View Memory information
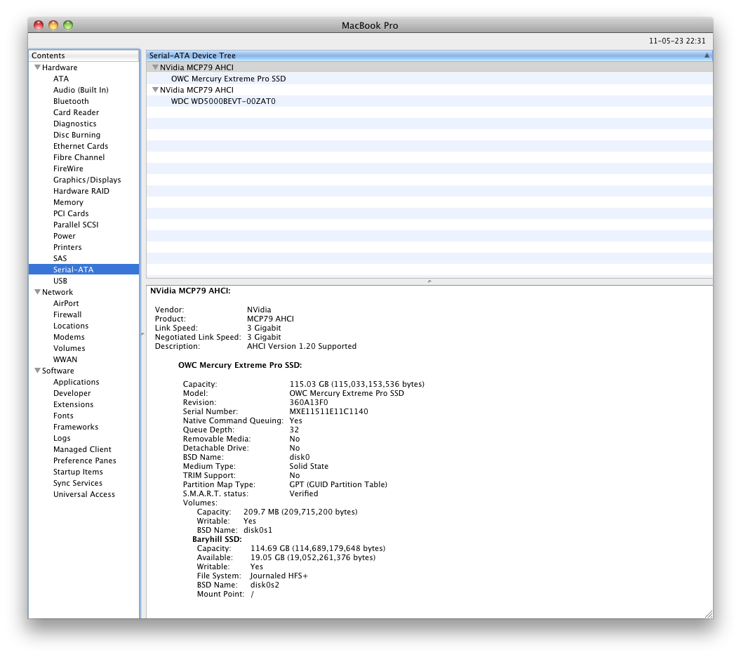 click(68, 202)
